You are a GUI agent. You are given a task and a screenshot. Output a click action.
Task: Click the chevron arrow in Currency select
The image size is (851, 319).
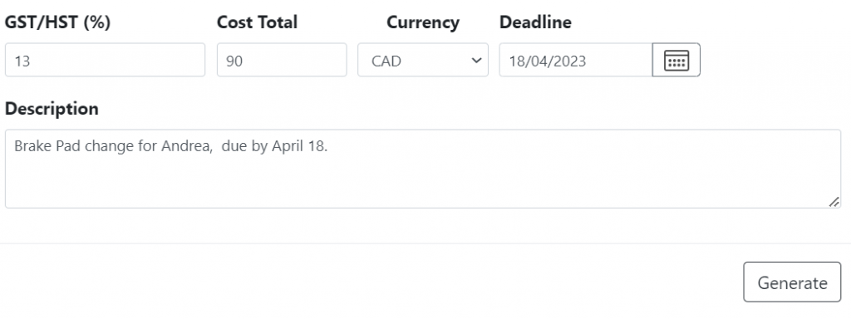coord(476,60)
